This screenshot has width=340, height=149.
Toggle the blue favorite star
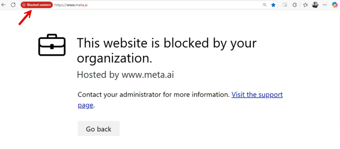(x=273, y=5)
